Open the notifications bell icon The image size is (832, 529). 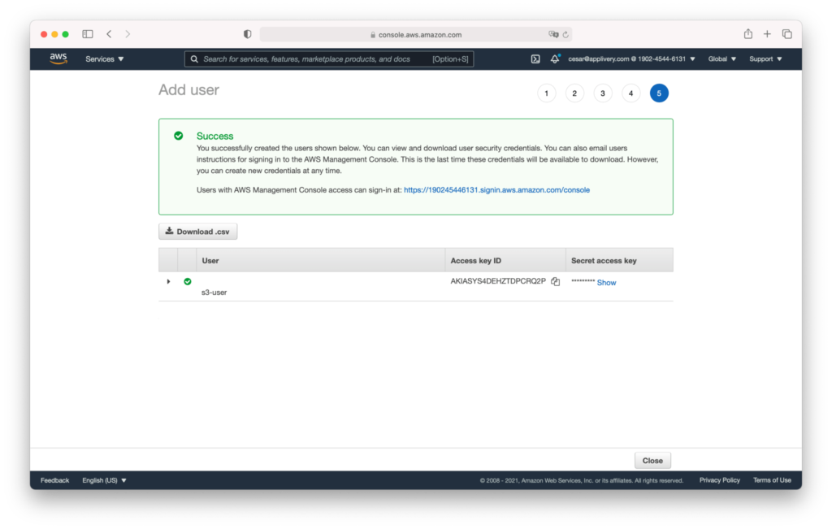coord(553,59)
